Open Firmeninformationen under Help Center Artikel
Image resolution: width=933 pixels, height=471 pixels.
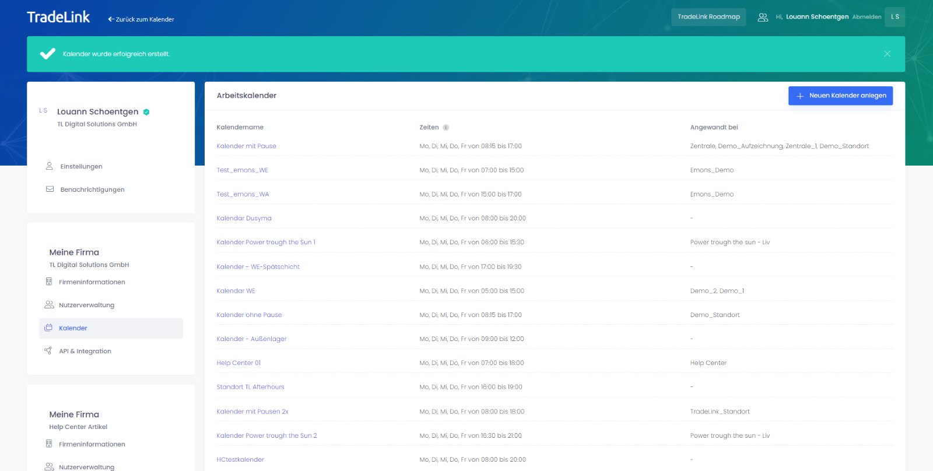[92, 444]
